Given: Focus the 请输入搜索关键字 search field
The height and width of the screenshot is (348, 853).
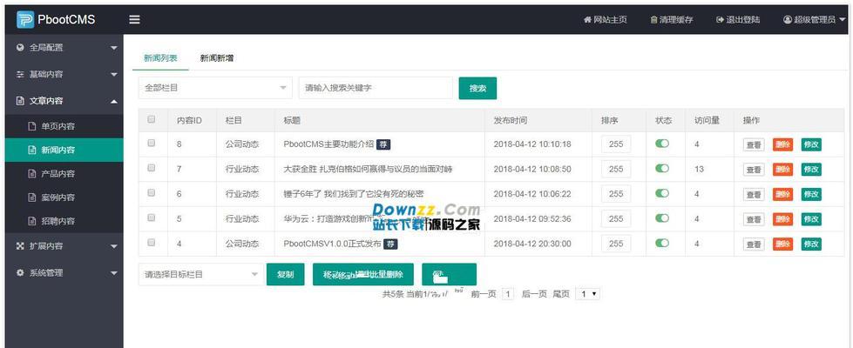Looking at the screenshot, I should click(376, 88).
